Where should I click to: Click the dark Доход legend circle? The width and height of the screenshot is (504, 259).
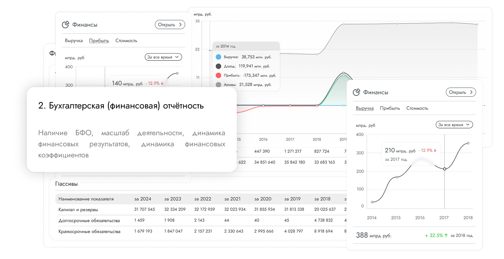point(218,66)
